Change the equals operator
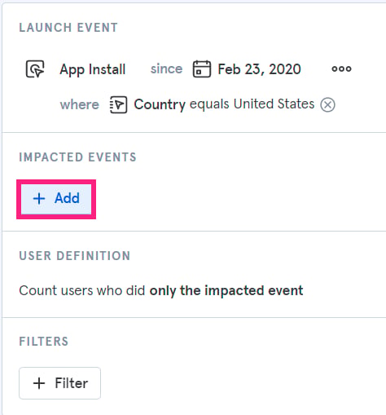The image size is (386, 415). click(x=209, y=104)
